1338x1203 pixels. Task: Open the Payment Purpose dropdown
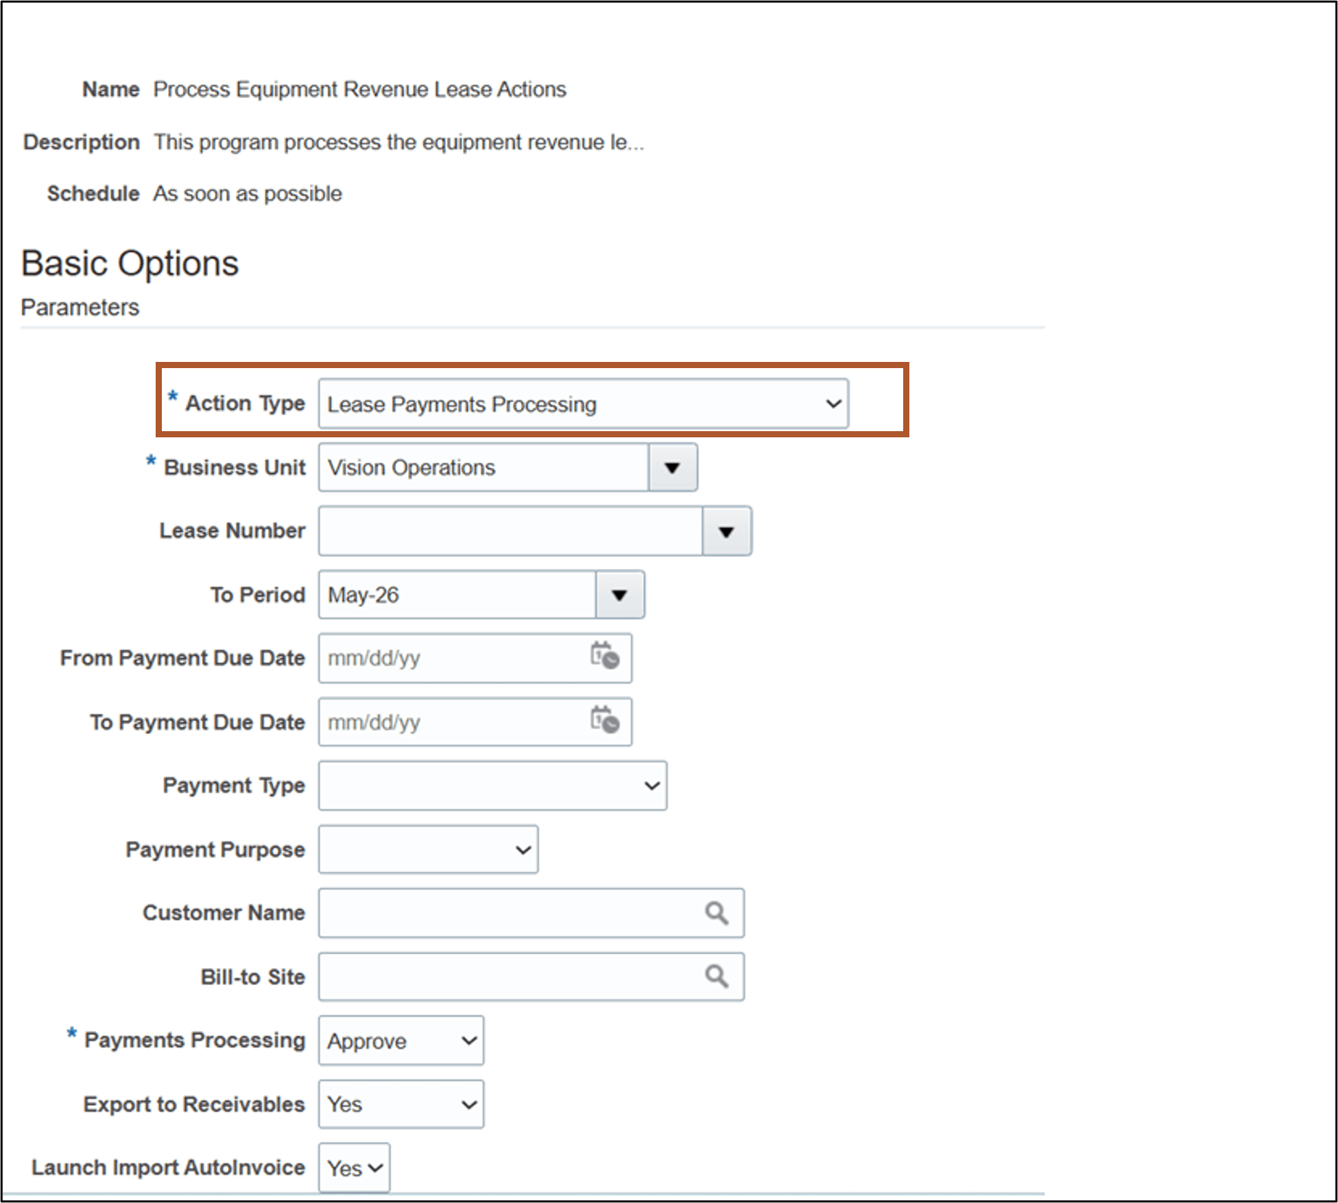(x=428, y=849)
